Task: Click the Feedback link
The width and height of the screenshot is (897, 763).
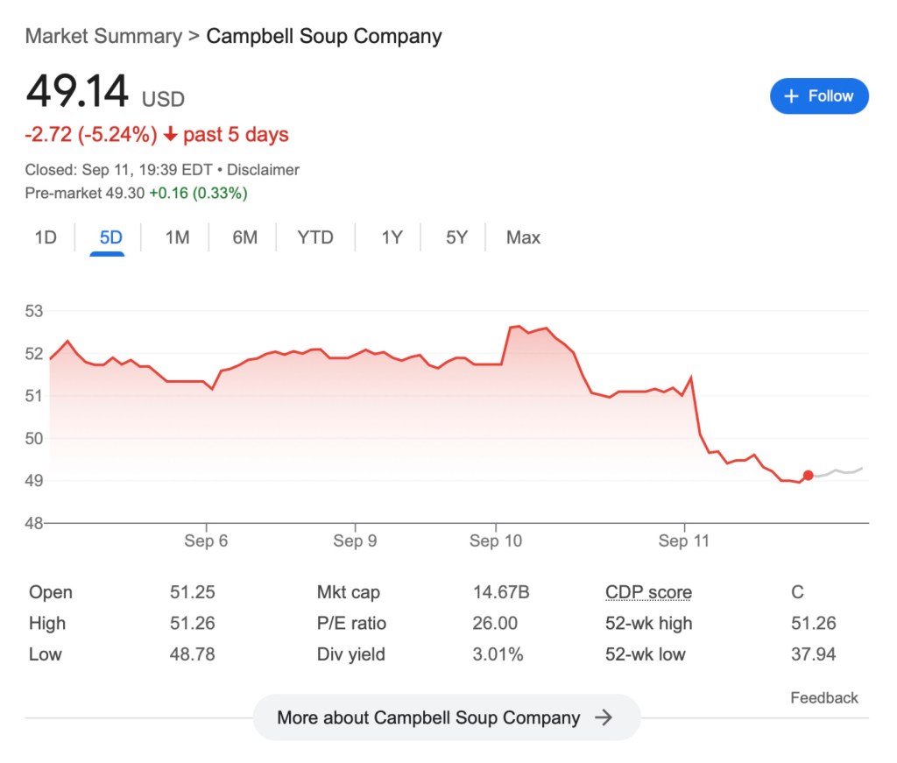Action: click(823, 698)
